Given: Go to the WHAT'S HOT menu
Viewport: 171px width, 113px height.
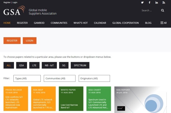Looking at the screenshot, I should click(81, 23).
